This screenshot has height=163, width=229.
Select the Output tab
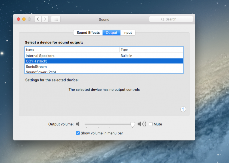click(111, 32)
